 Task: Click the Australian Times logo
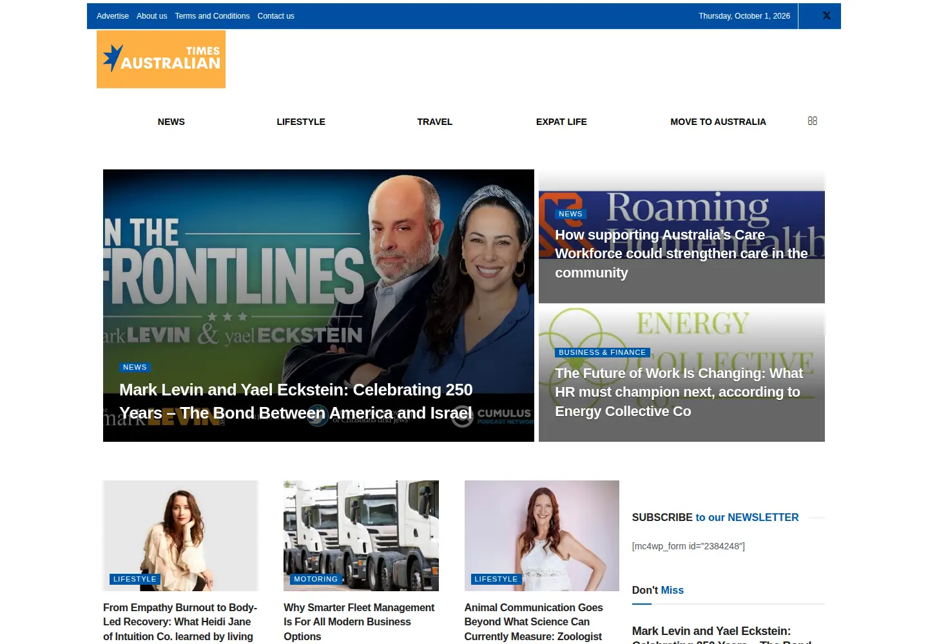click(x=161, y=59)
